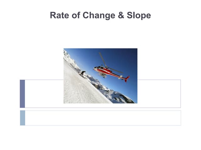Select the word "Slope" in title

pyautogui.click(x=138, y=15)
